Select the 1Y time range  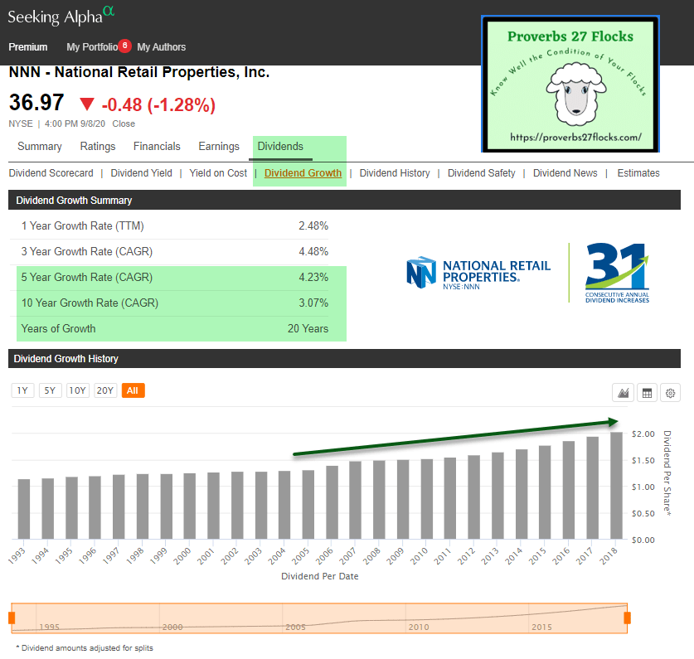[x=22, y=390]
